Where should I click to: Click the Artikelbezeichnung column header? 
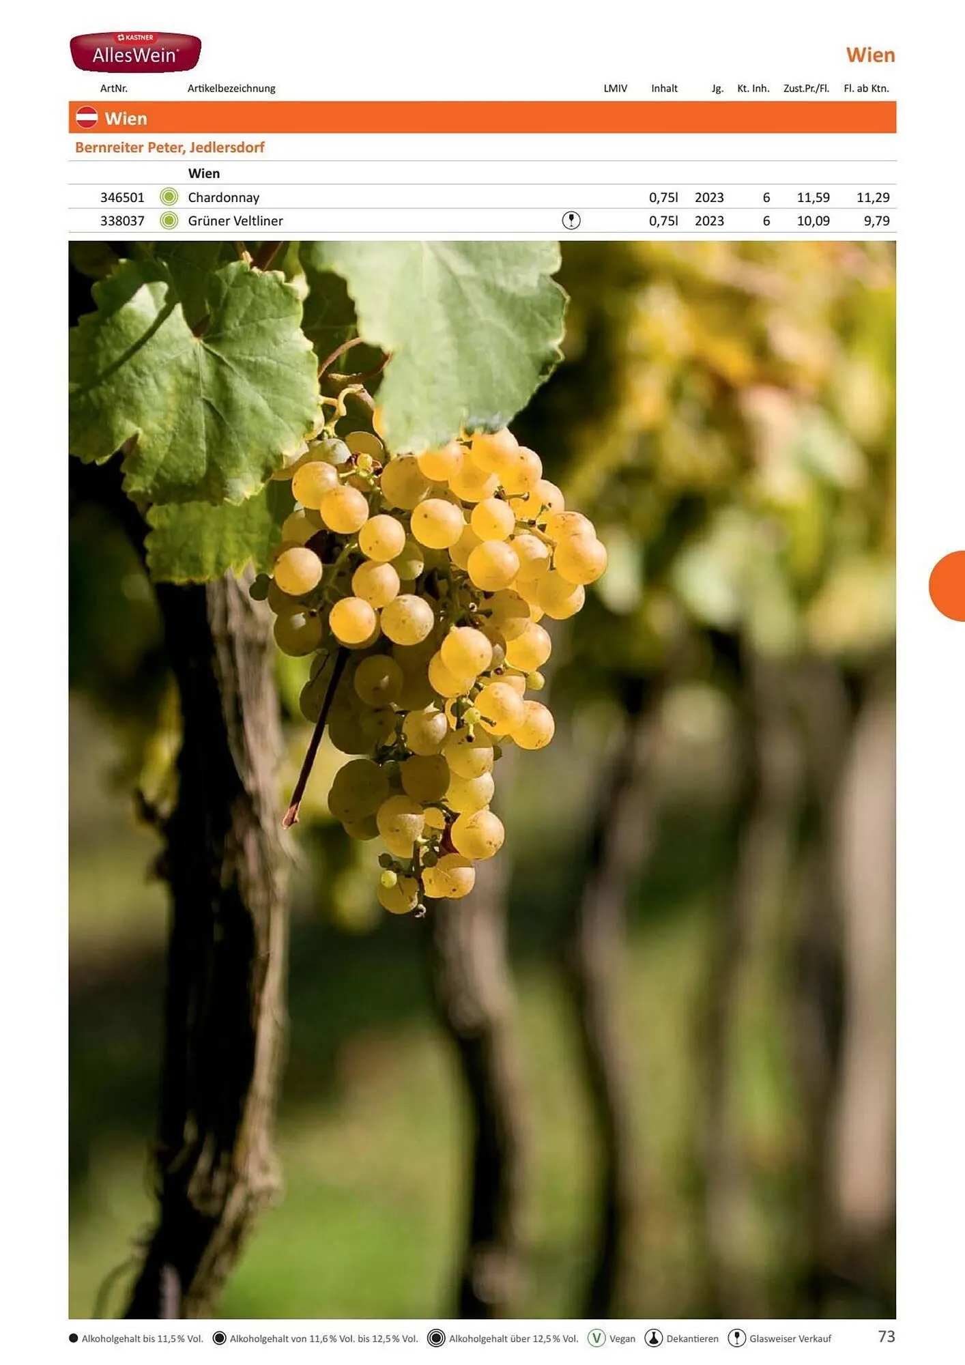pyautogui.click(x=231, y=88)
